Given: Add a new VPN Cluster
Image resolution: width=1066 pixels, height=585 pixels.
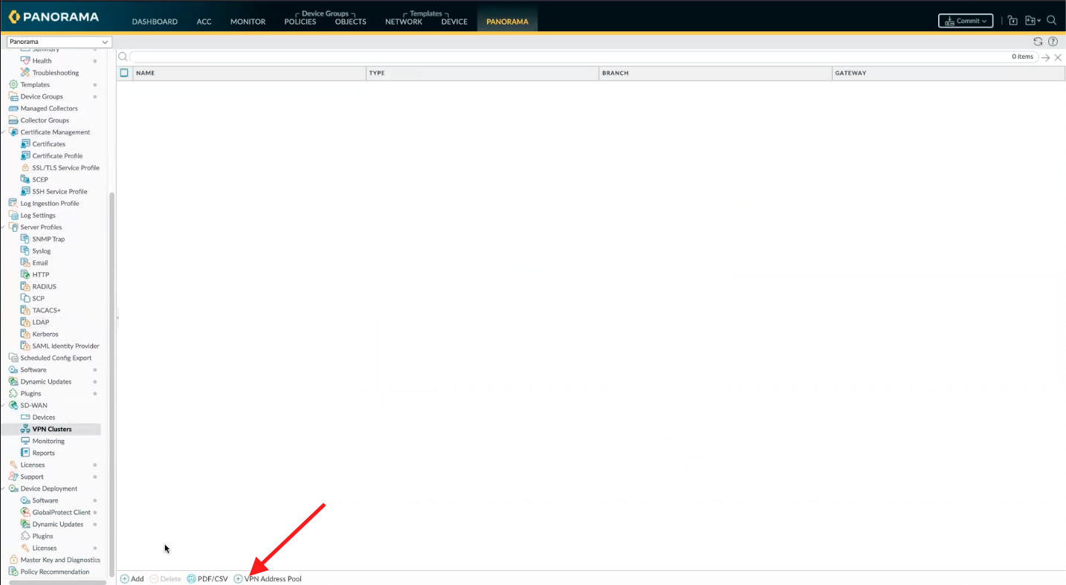Looking at the screenshot, I should click(132, 578).
